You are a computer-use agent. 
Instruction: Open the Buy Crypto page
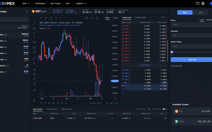[56, 3]
